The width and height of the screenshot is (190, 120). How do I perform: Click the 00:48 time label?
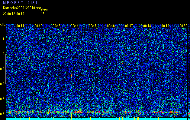(x=147, y=26)
